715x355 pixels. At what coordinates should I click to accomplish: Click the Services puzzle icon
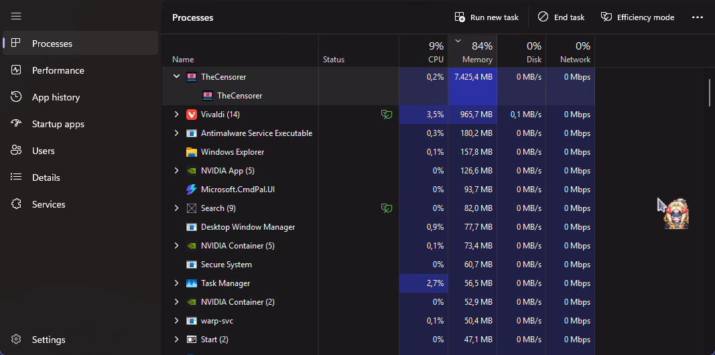[x=16, y=204]
